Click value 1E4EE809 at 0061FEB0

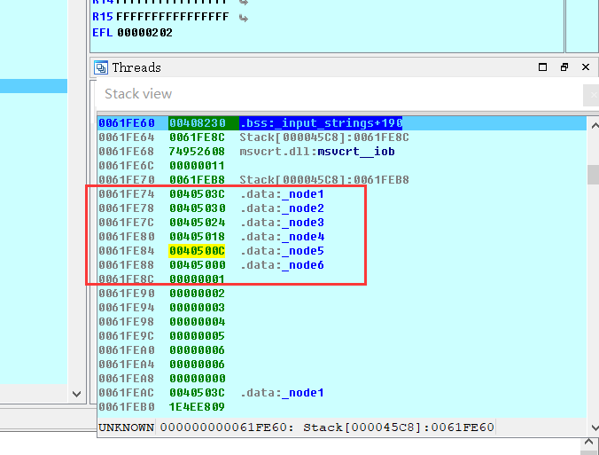197,407
